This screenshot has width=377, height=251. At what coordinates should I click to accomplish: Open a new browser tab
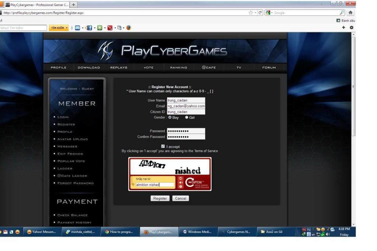(x=74, y=4)
